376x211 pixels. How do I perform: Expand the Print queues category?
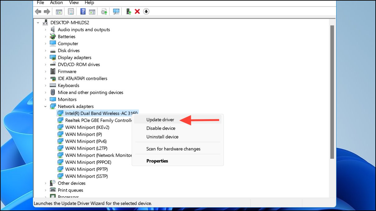click(45, 190)
